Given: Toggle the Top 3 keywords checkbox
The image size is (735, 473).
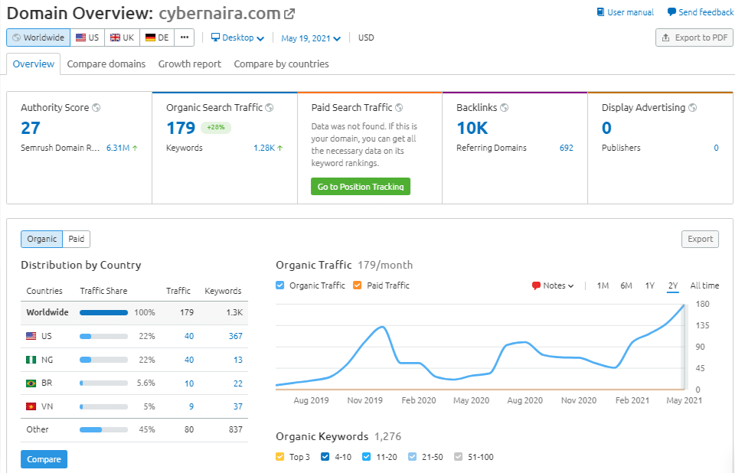Looking at the screenshot, I should (x=280, y=457).
